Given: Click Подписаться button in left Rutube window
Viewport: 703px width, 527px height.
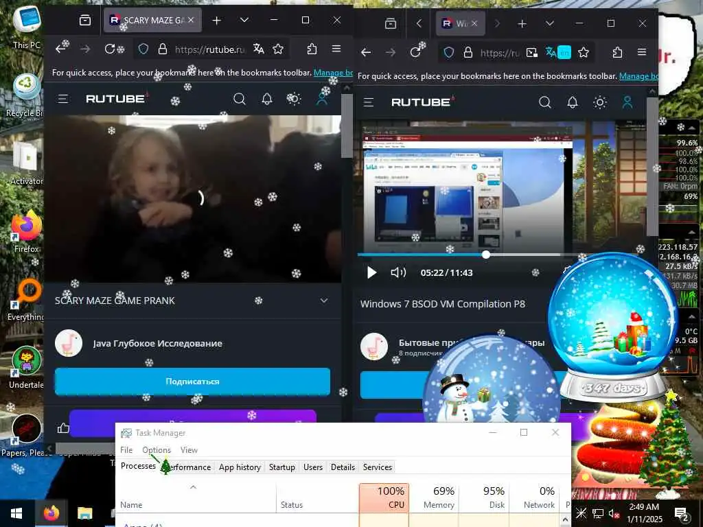Looking at the screenshot, I should 192,382.
